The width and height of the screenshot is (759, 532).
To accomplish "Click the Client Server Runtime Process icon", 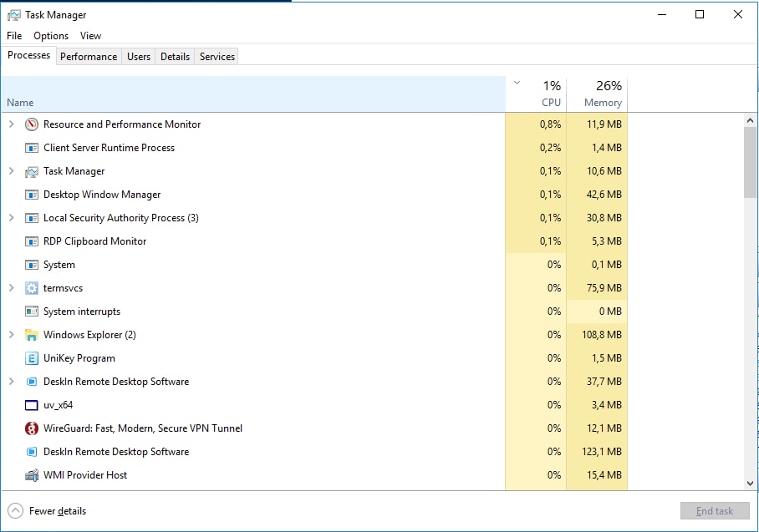I will (31, 147).
